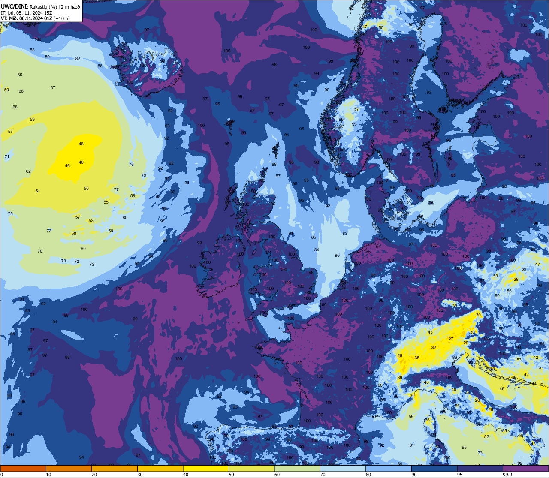Click the '26' humidity value
The image size is (549, 478).
[x=477, y=400]
